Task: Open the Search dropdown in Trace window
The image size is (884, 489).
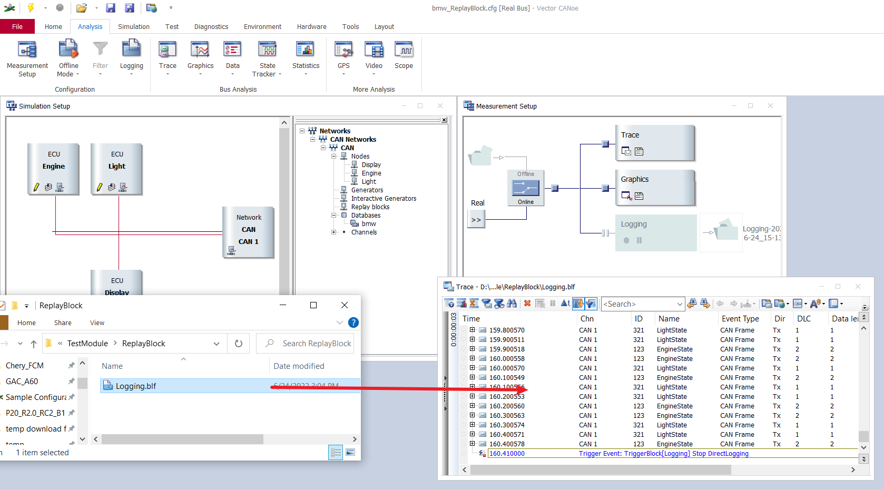Action: (x=680, y=304)
